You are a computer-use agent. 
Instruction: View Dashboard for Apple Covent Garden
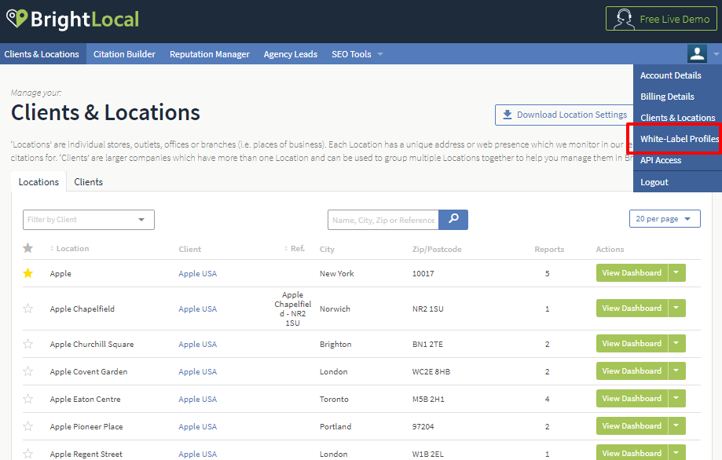tap(632, 371)
